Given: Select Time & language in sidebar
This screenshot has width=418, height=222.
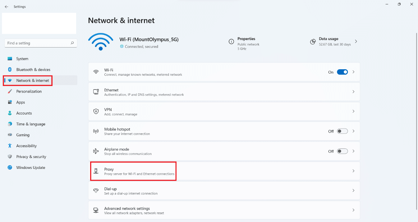Looking at the screenshot, I should coord(31,124).
